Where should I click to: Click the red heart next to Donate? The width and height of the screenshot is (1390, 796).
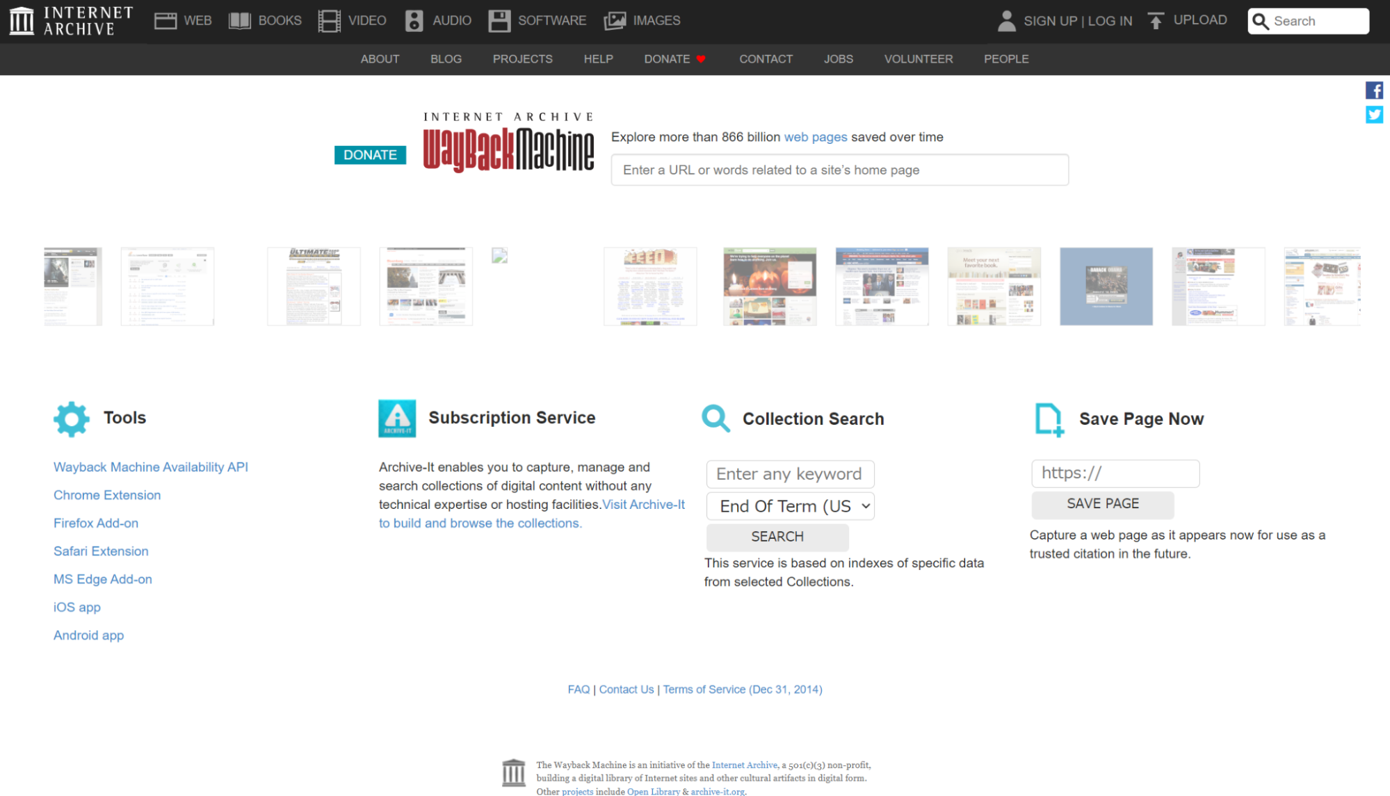pyautogui.click(x=701, y=59)
